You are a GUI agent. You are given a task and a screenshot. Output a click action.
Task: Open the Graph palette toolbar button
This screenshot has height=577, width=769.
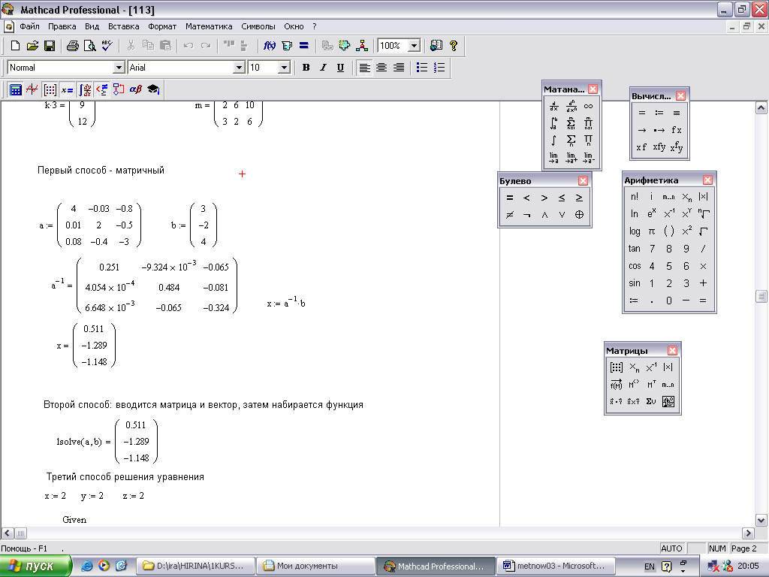(x=32, y=89)
